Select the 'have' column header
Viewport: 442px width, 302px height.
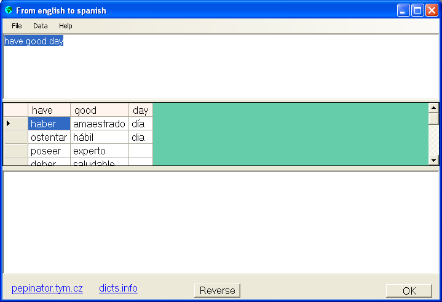49,110
